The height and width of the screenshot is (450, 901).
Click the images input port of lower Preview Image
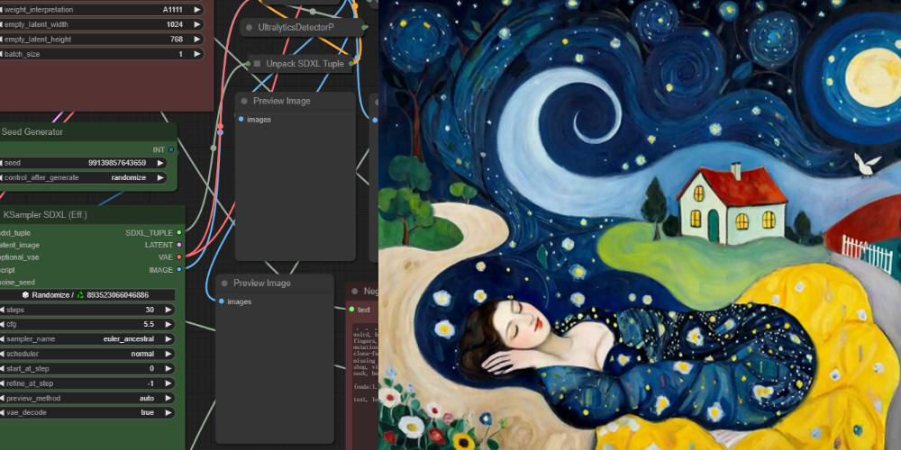pyautogui.click(x=222, y=301)
